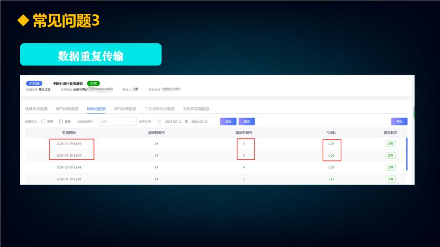Click time cell 2024-02-19 15:03
The width and height of the screenshot is (440, 247).
click(69, 179)
